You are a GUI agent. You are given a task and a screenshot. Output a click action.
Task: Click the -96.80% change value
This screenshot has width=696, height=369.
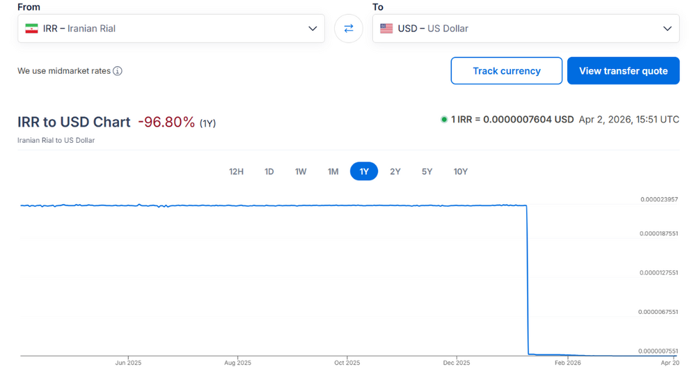(166, 122)
